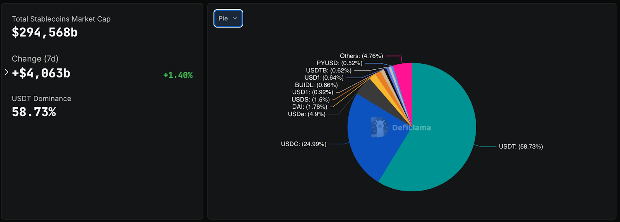Select the USDTB: (0.62%) label

point(329,70)
